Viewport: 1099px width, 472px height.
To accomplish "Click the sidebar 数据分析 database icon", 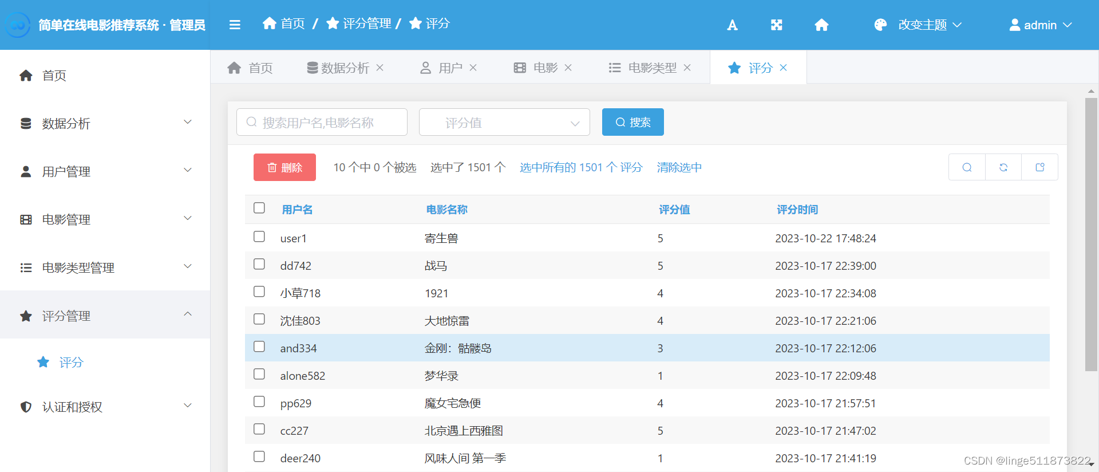I will click(x=26, y=124).
